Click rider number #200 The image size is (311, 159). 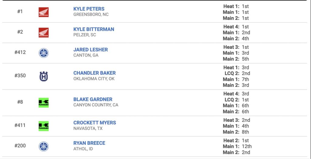point(20,146)
